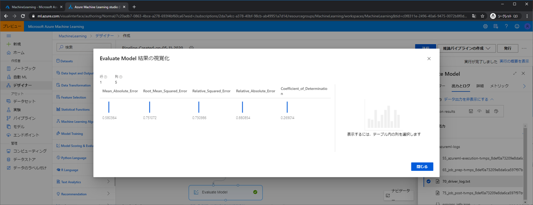Click the save icon for evaluation results
This screenshot has height=205, width=533.
pos(471,111)
